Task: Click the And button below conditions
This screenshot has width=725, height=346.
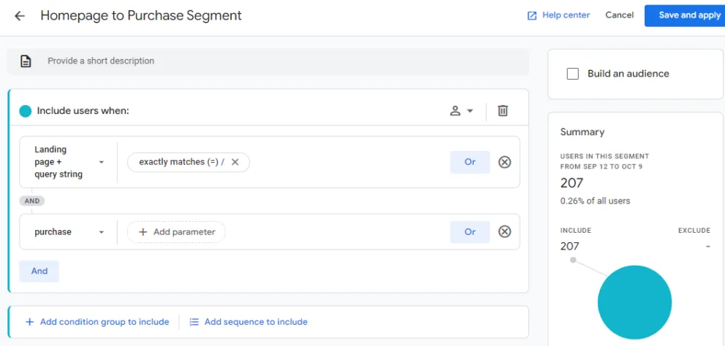Action: 39,271
